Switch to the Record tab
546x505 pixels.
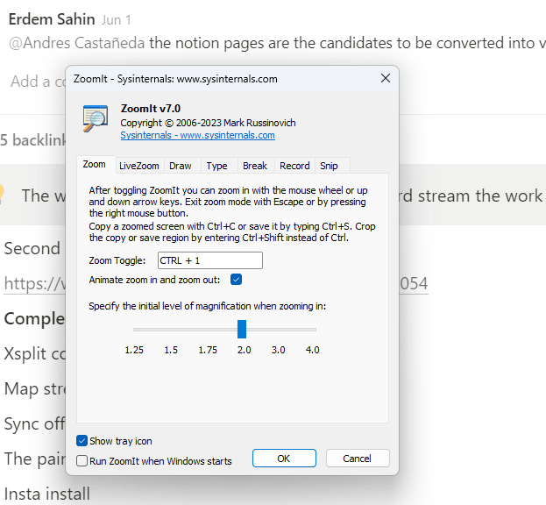294,166
